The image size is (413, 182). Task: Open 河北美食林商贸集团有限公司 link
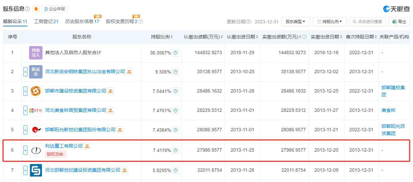pyautogui.click(x=76, y=110)
